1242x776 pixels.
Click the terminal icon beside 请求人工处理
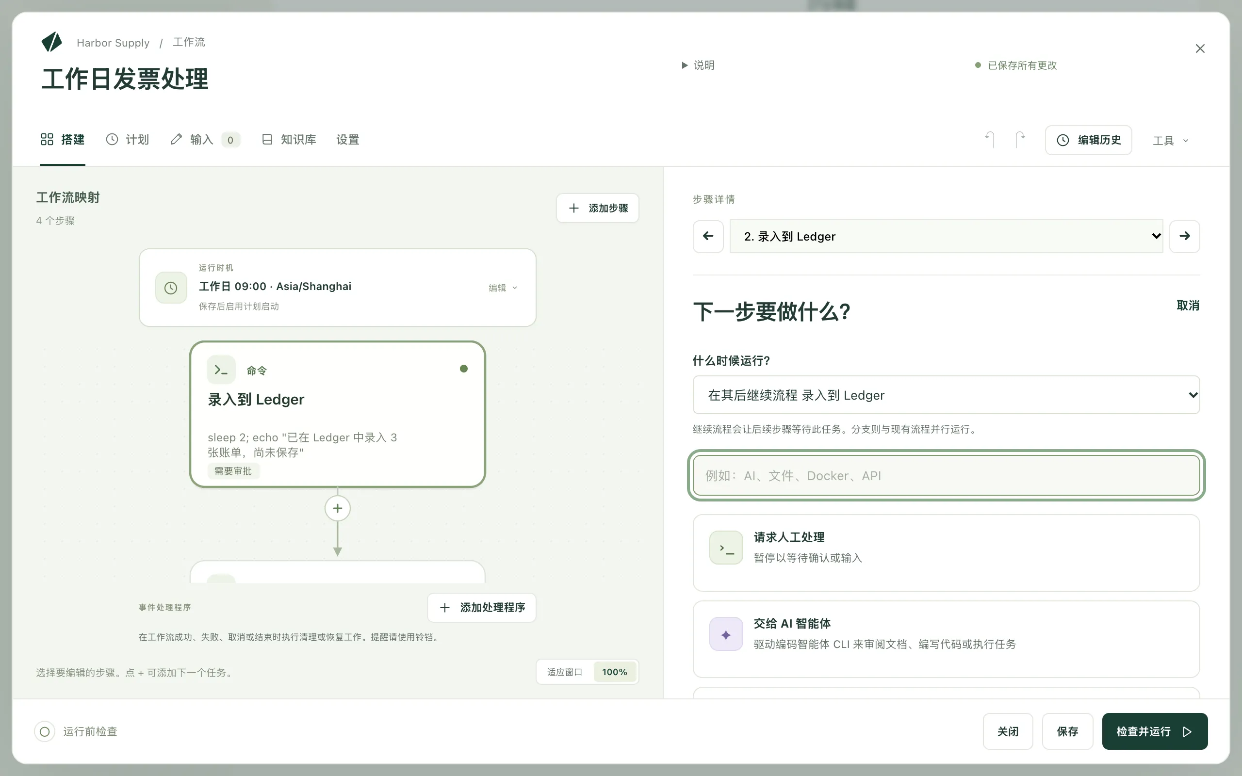point(726,548)
